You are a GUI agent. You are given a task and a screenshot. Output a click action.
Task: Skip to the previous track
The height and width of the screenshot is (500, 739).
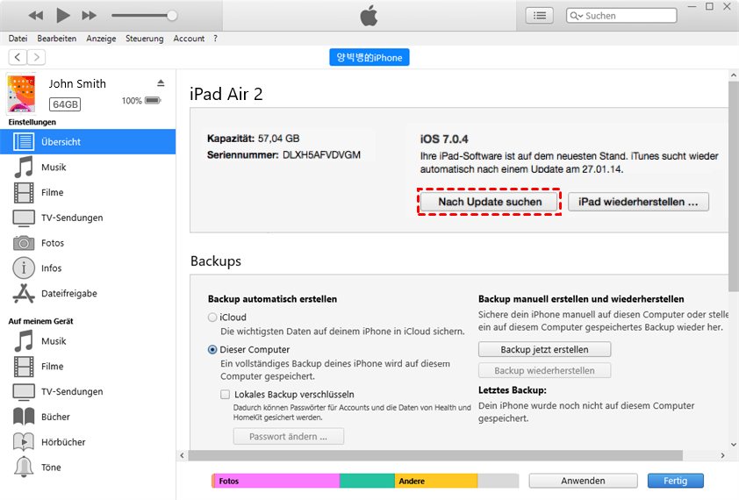coord(36,16)
